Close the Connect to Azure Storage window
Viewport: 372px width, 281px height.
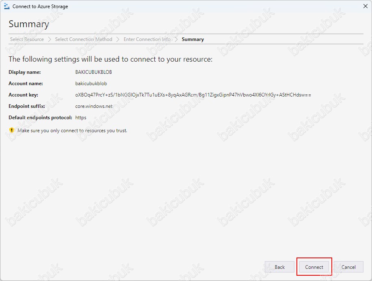click(x=366, y=6)
